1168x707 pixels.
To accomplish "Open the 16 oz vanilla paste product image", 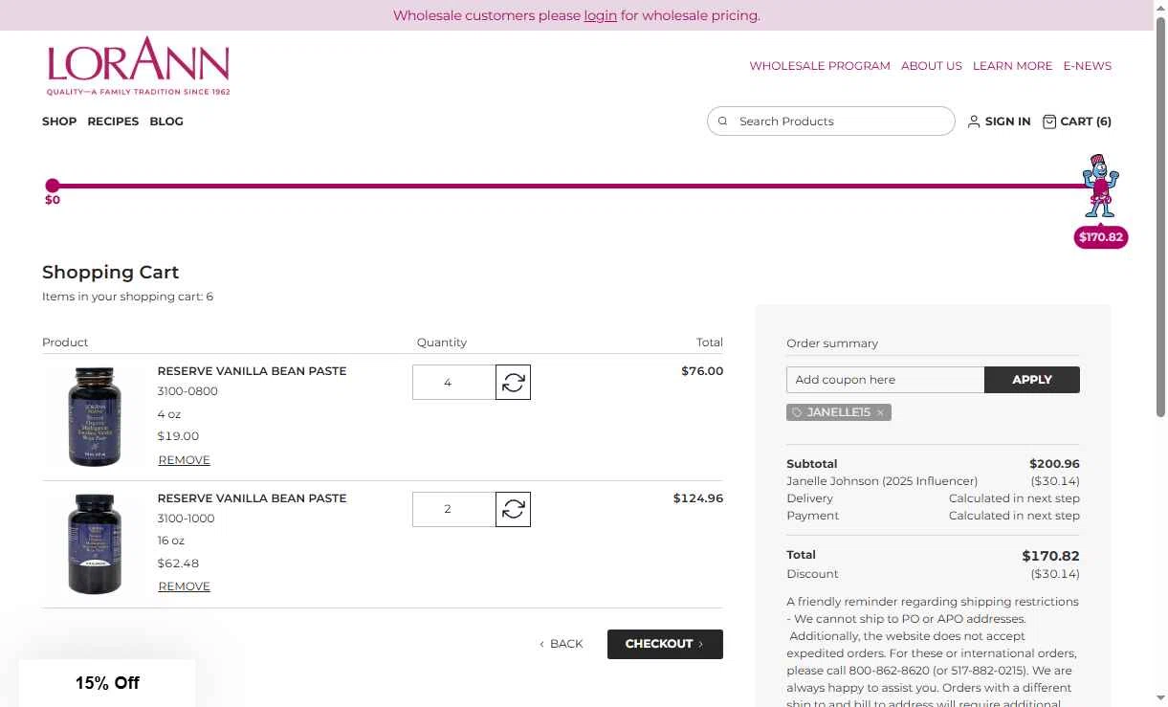I will click(x=95, y=543).
